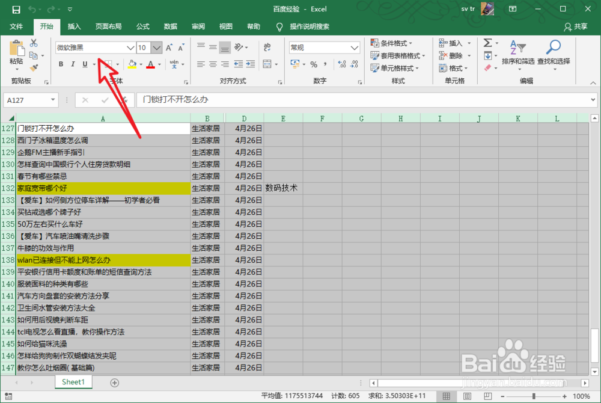Click the 共享 Share button

(576, 26)
